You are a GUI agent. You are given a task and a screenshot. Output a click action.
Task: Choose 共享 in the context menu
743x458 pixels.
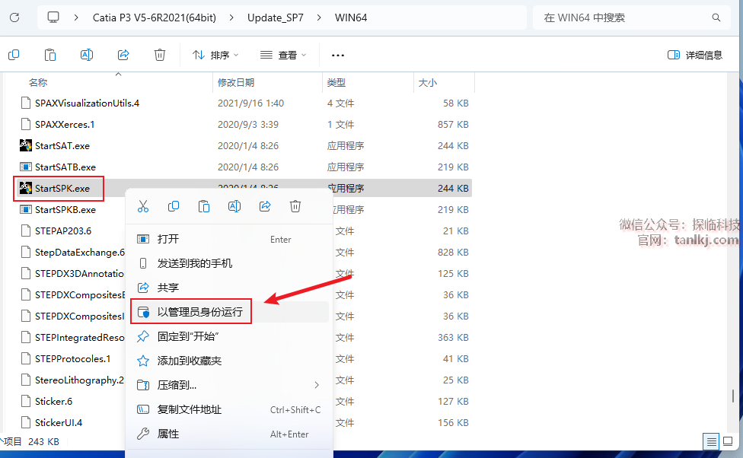click(229, 288)
